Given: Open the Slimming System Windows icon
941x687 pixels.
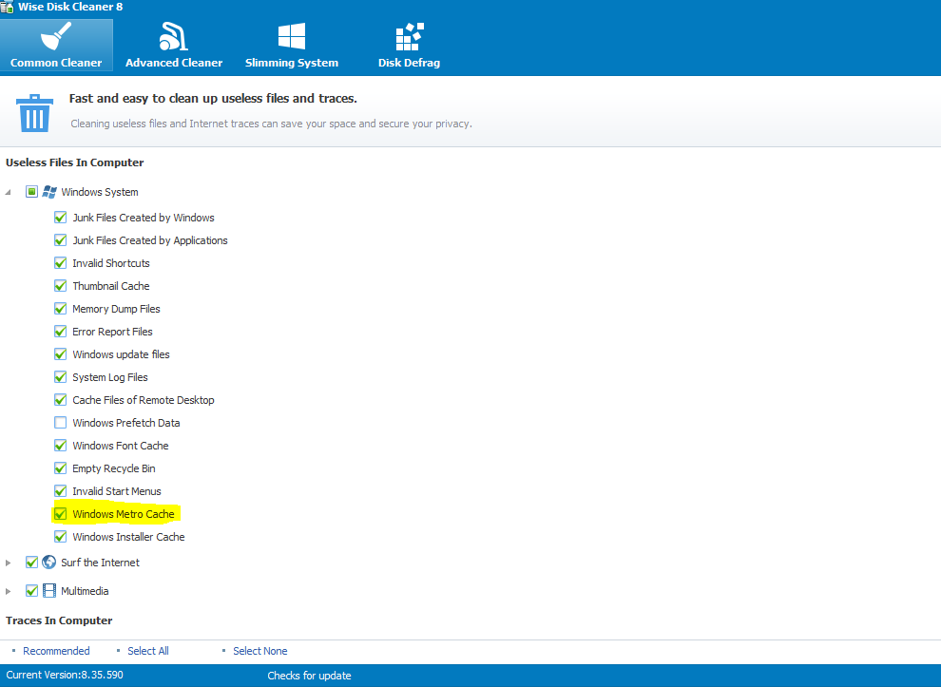Looking at the screenshot, I should click(291, 36).
